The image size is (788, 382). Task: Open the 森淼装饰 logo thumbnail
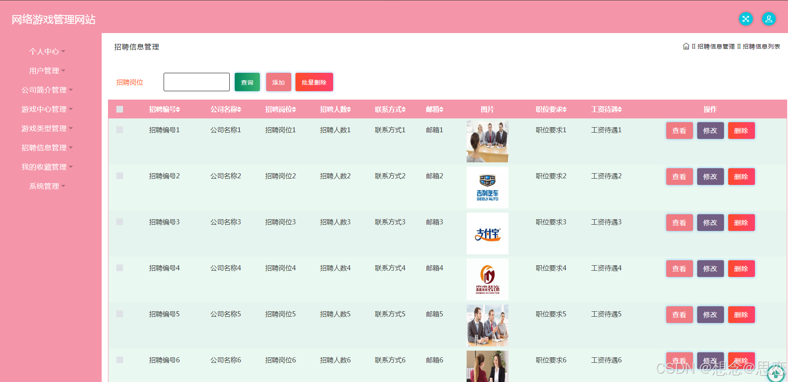(488, 279)
